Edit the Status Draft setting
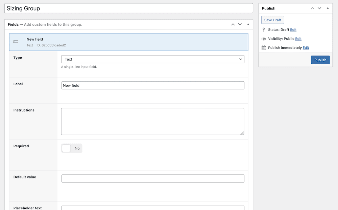The image size is (338, 210). (293, 29)
